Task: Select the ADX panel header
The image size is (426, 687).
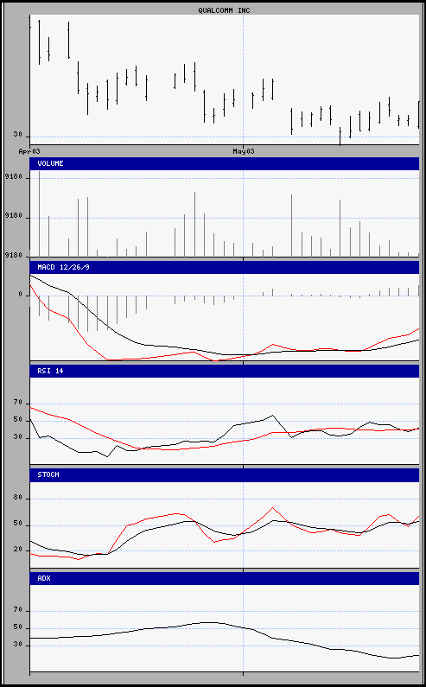Action: pyautogui.click(x=224, y=578)
